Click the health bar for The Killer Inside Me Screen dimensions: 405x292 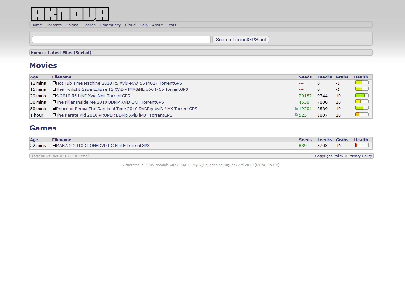pyautogui.click(x=362, y=102)
